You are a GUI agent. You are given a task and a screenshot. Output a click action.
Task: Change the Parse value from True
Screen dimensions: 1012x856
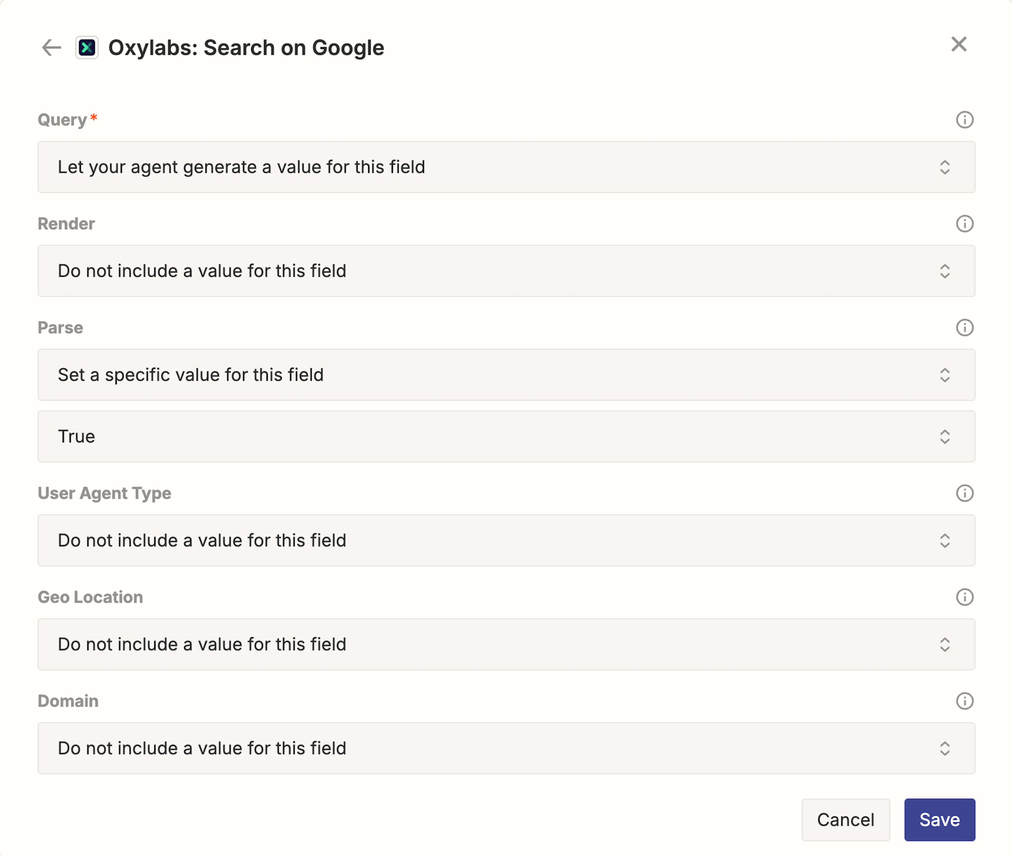pos(506,436)
